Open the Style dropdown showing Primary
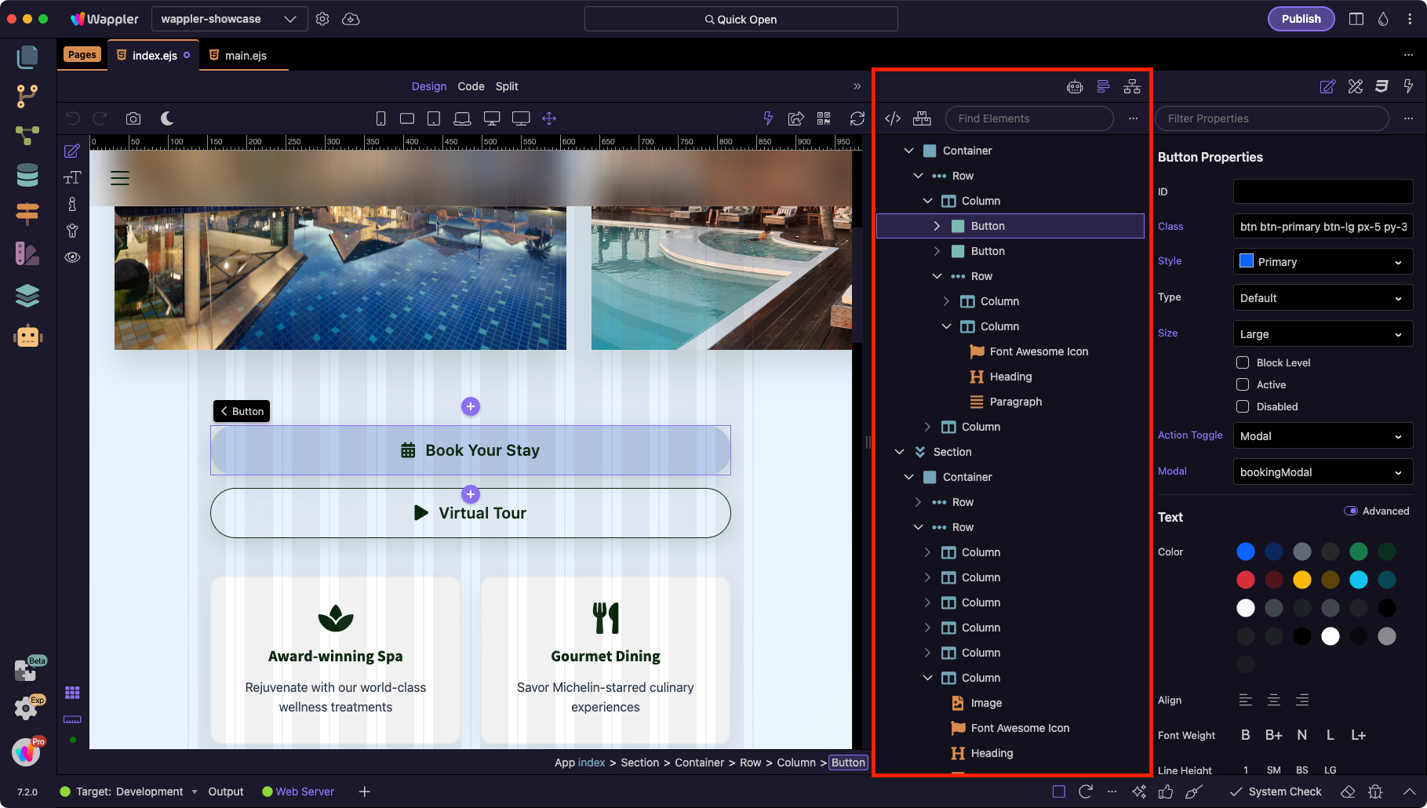Image resolution: width=1427 pixels, height=808 pixels. coord(1323,262)
